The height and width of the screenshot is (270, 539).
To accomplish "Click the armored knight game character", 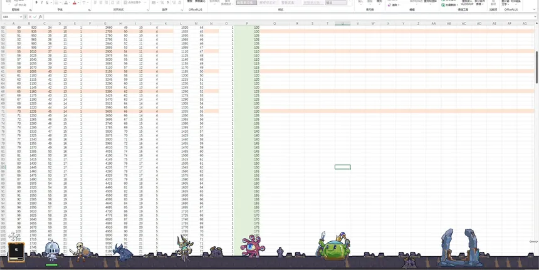I will pos(52,250).
